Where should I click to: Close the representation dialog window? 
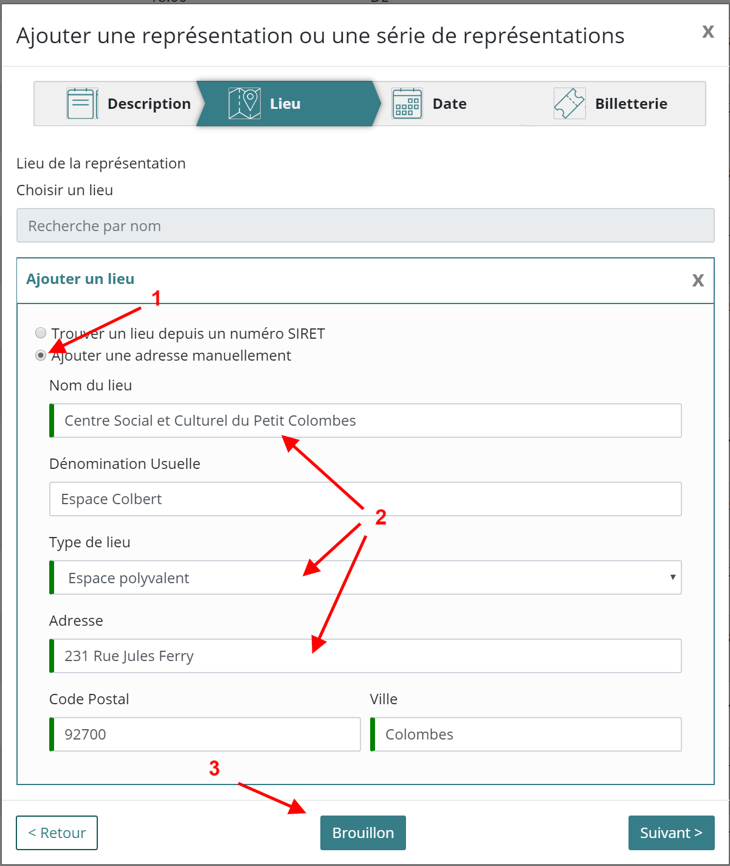708,32
